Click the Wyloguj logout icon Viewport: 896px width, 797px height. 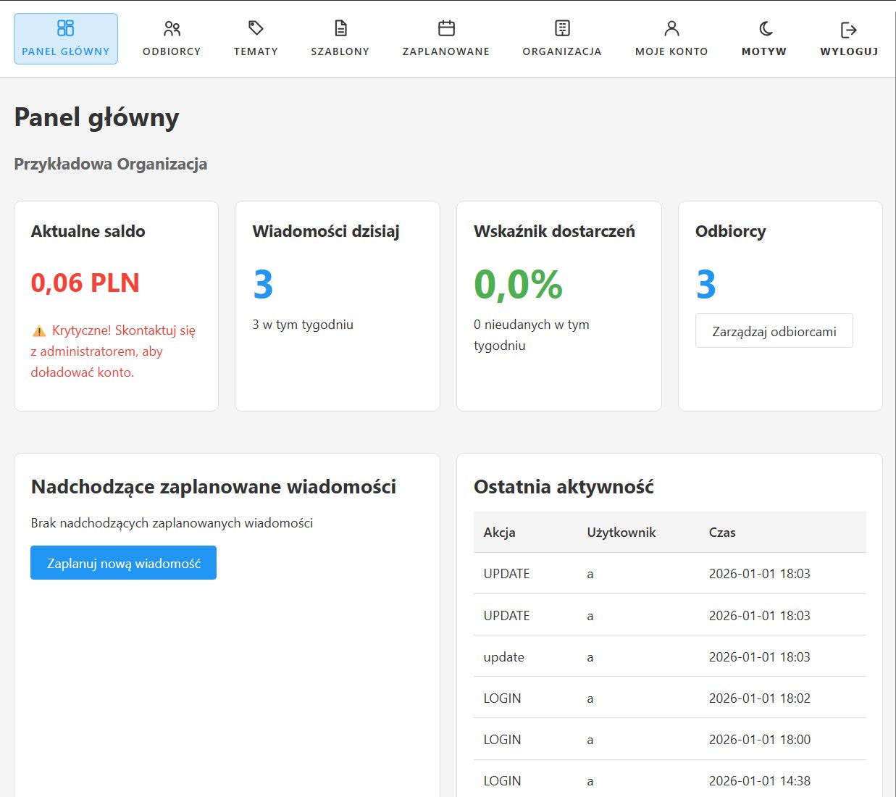point(848,29)
